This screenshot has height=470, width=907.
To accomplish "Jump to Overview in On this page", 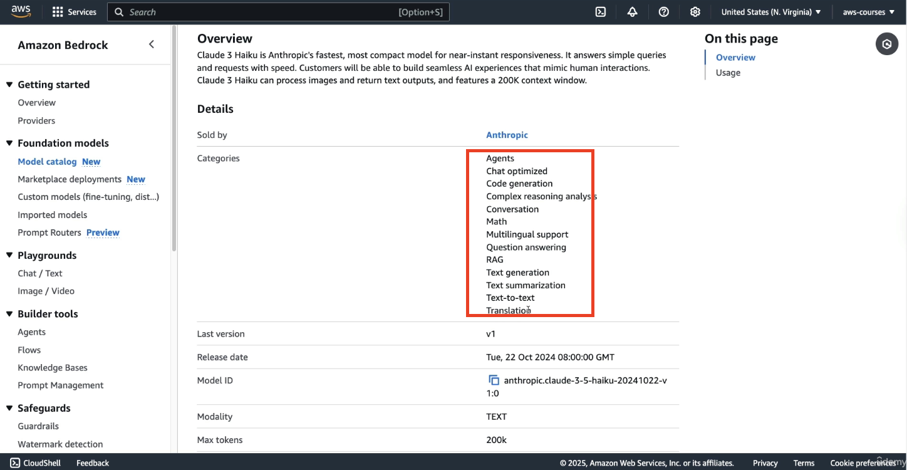I will (x=735, y=57).
